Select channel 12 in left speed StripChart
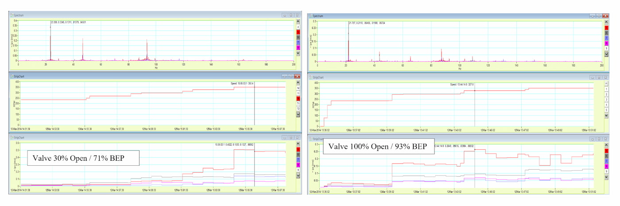Viewport: 620px width, 206px height. coord(298,109)
